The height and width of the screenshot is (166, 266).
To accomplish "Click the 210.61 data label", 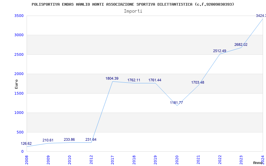I will coord(48,140).
